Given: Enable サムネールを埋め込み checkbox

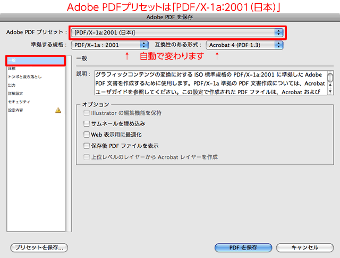Looking at the screenshot, I should coord(87,124).
